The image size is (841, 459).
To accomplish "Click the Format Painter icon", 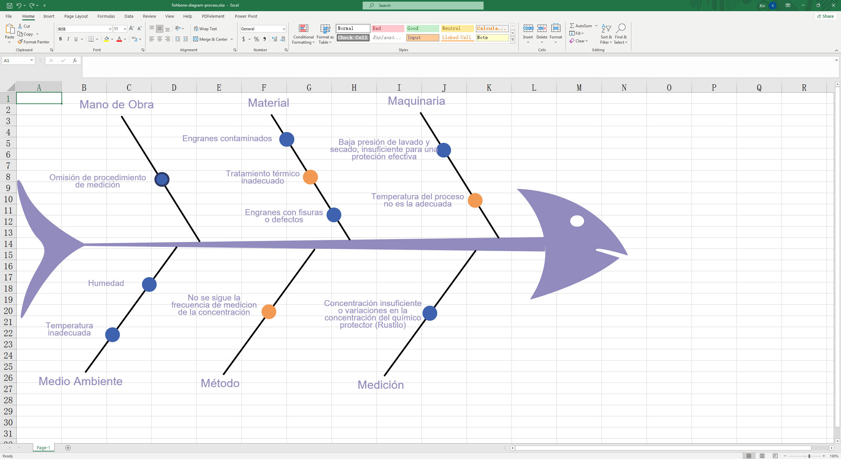I will (x=20, y=42).
